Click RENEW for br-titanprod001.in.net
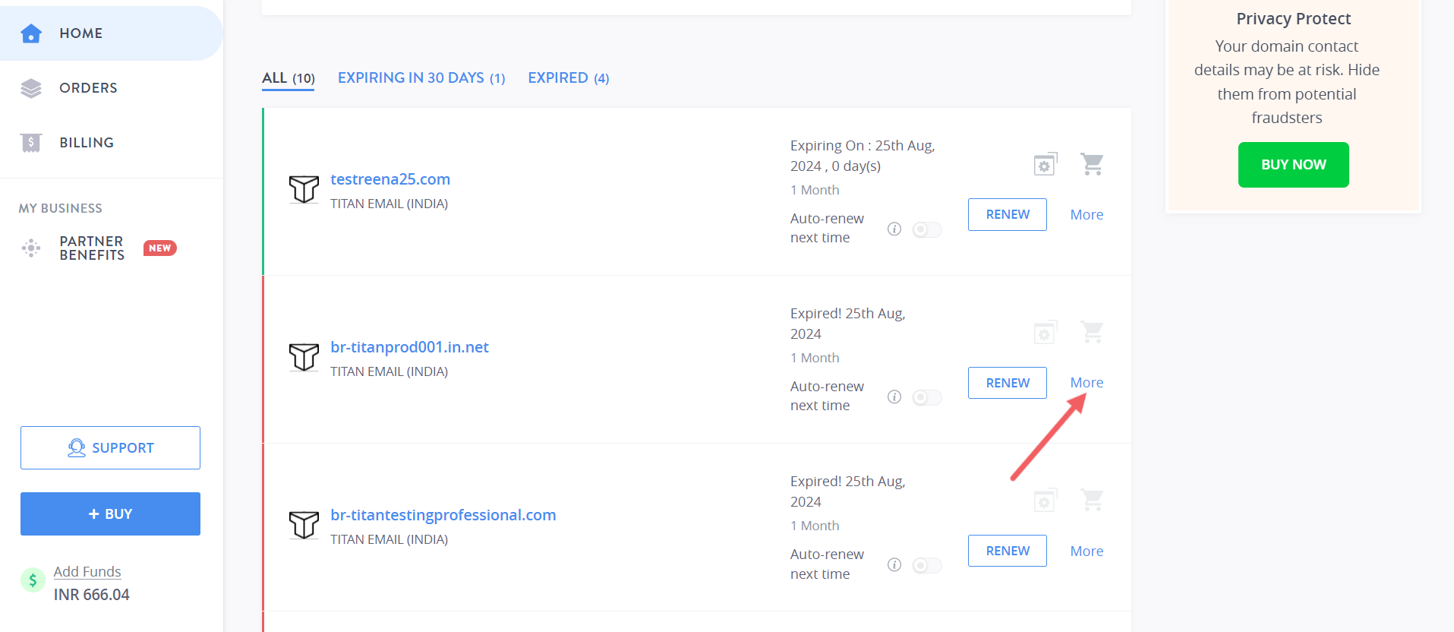The image size is (1454, 632). click(x=1008, y=383)
